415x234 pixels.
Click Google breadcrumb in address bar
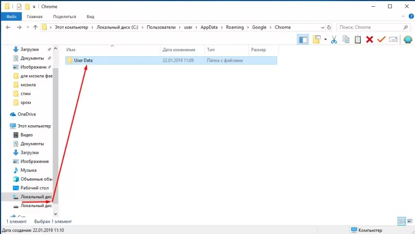point(259,27)
